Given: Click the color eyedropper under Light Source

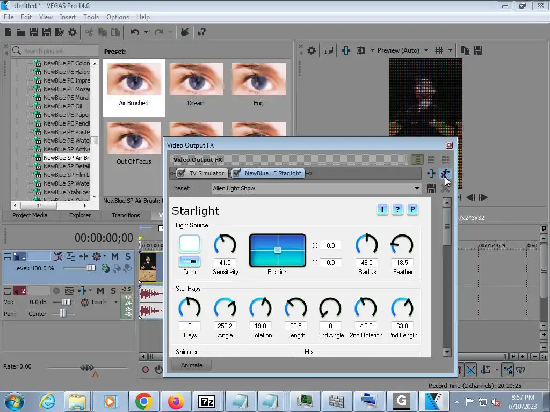Looking at the screenshot, I should 190,261.
